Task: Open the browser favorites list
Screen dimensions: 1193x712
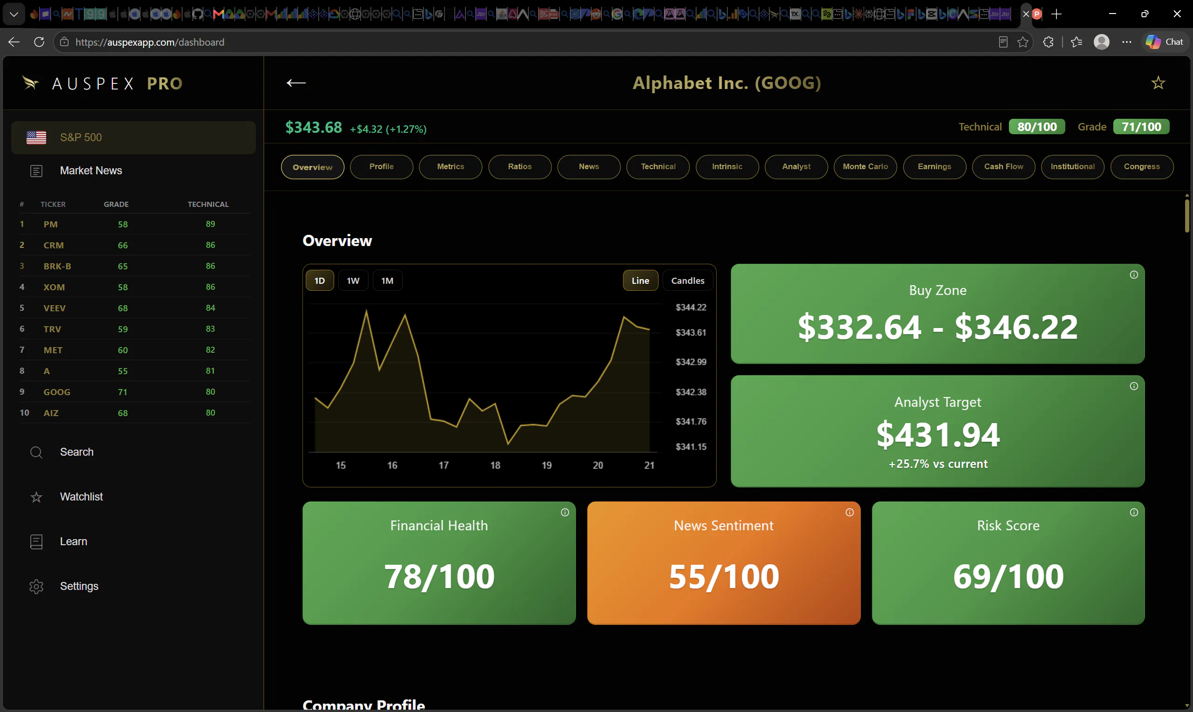Action: [x=1076, y=42]
